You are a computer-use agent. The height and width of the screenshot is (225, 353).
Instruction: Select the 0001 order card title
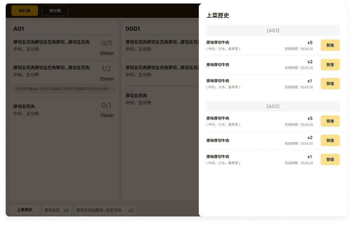click(x=133, y=29)
